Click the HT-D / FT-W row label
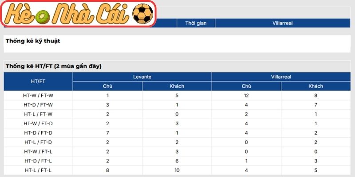Viewport: 355px width, 177px height. point(38,104)
